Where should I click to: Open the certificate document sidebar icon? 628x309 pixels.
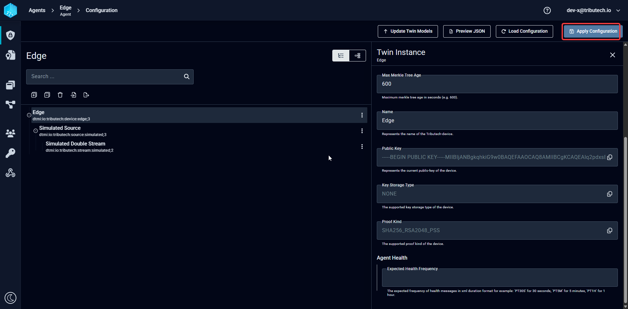click(10, 55)
